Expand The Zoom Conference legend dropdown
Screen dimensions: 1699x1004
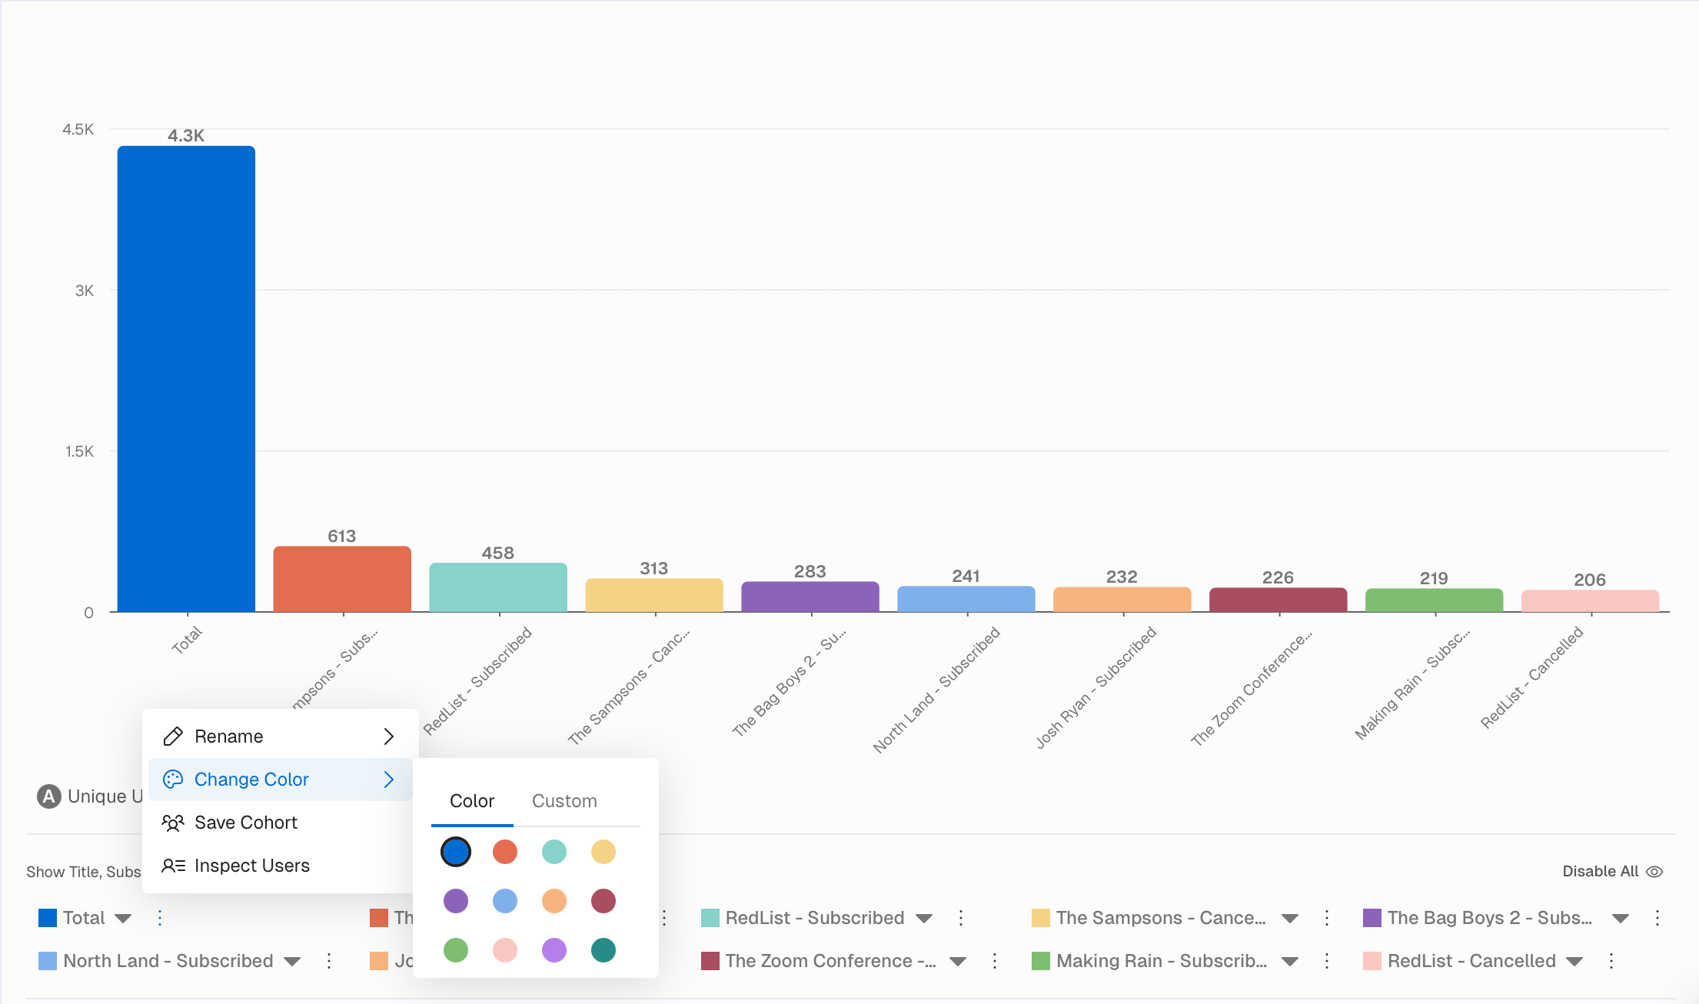[x=958, y=962]
